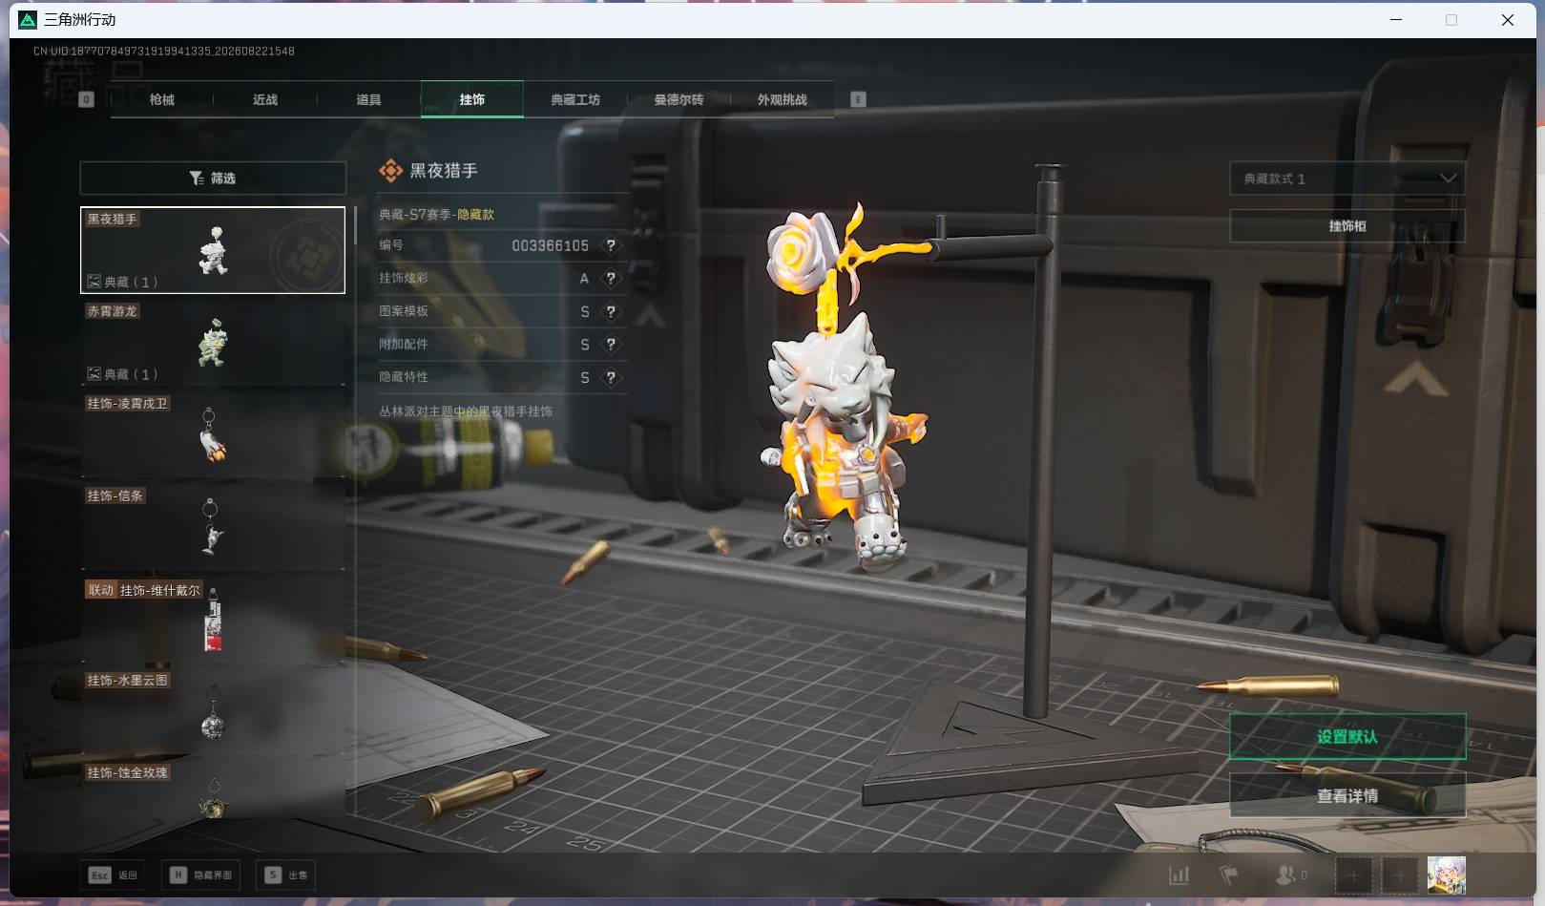Viewport: 1545px width, 906px height.
Task: Go to the 典藏工坊 tab
Action: tap(575, 99)
